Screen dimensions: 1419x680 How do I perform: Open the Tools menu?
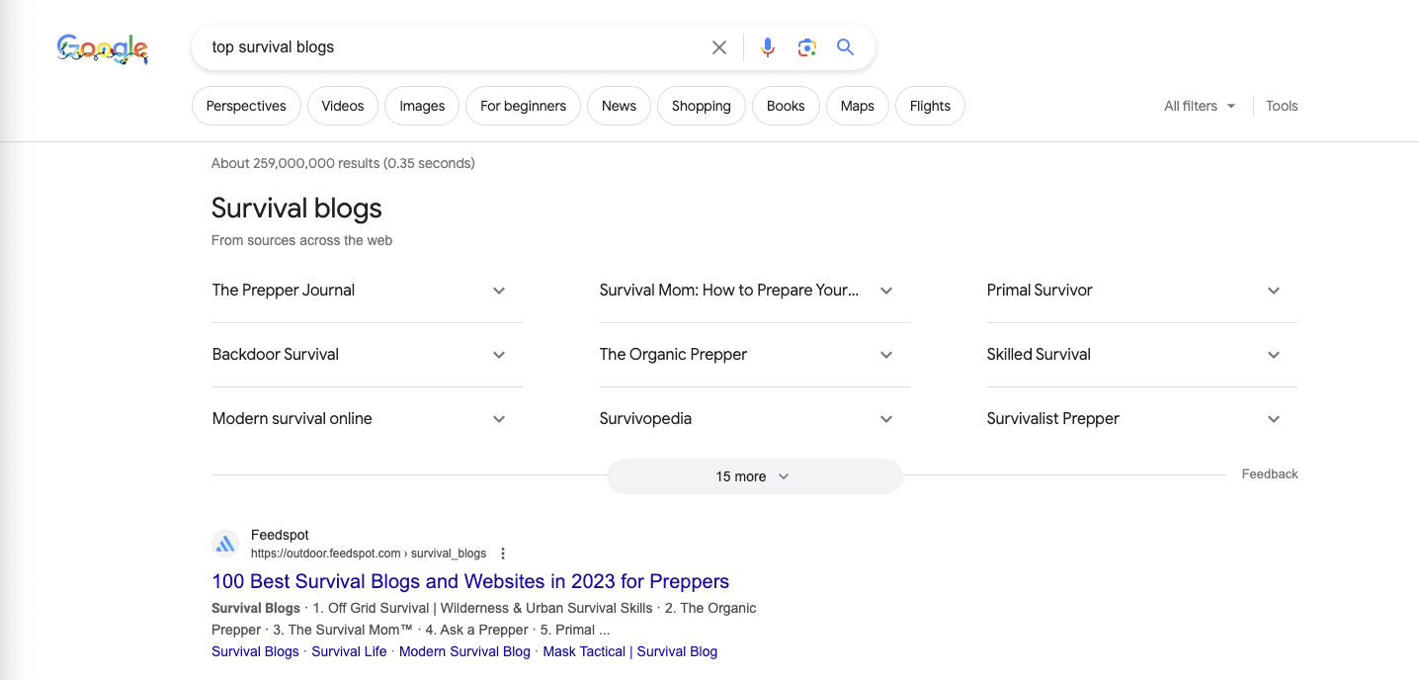1282,106
